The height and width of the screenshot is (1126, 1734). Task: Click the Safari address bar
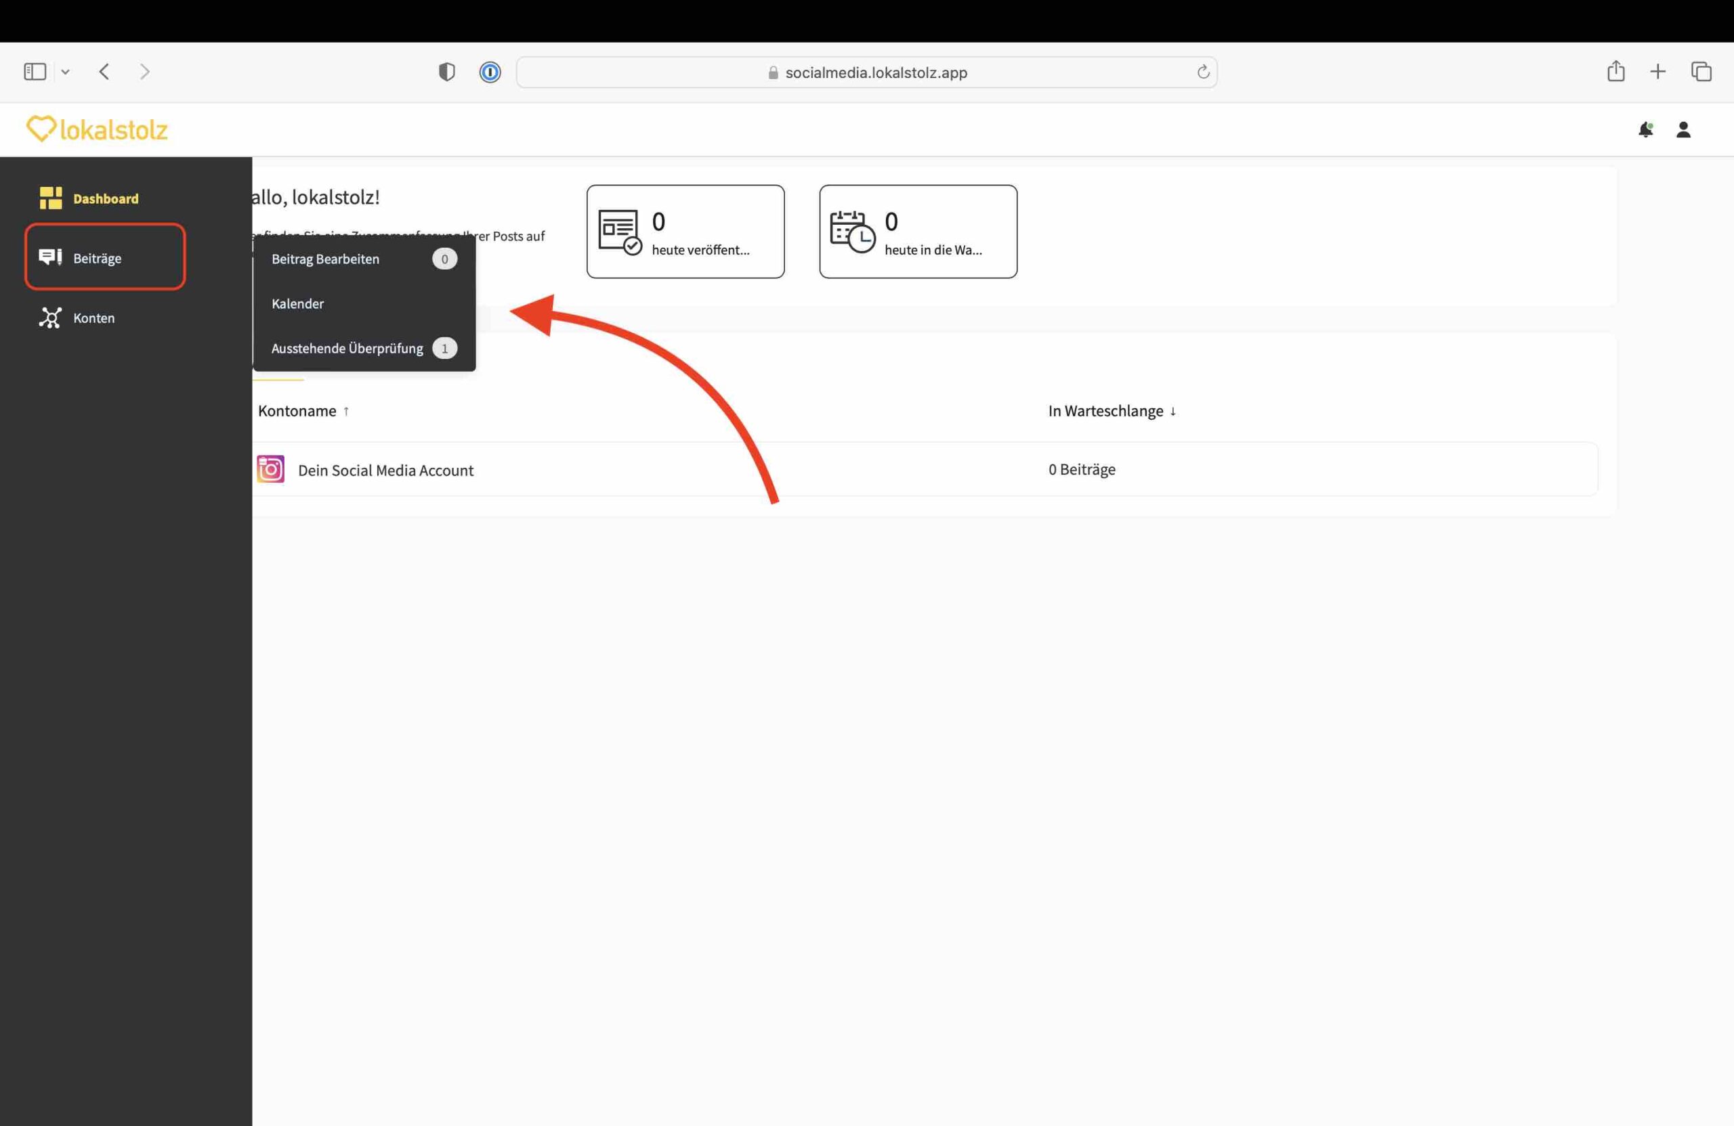pos(875,72)
